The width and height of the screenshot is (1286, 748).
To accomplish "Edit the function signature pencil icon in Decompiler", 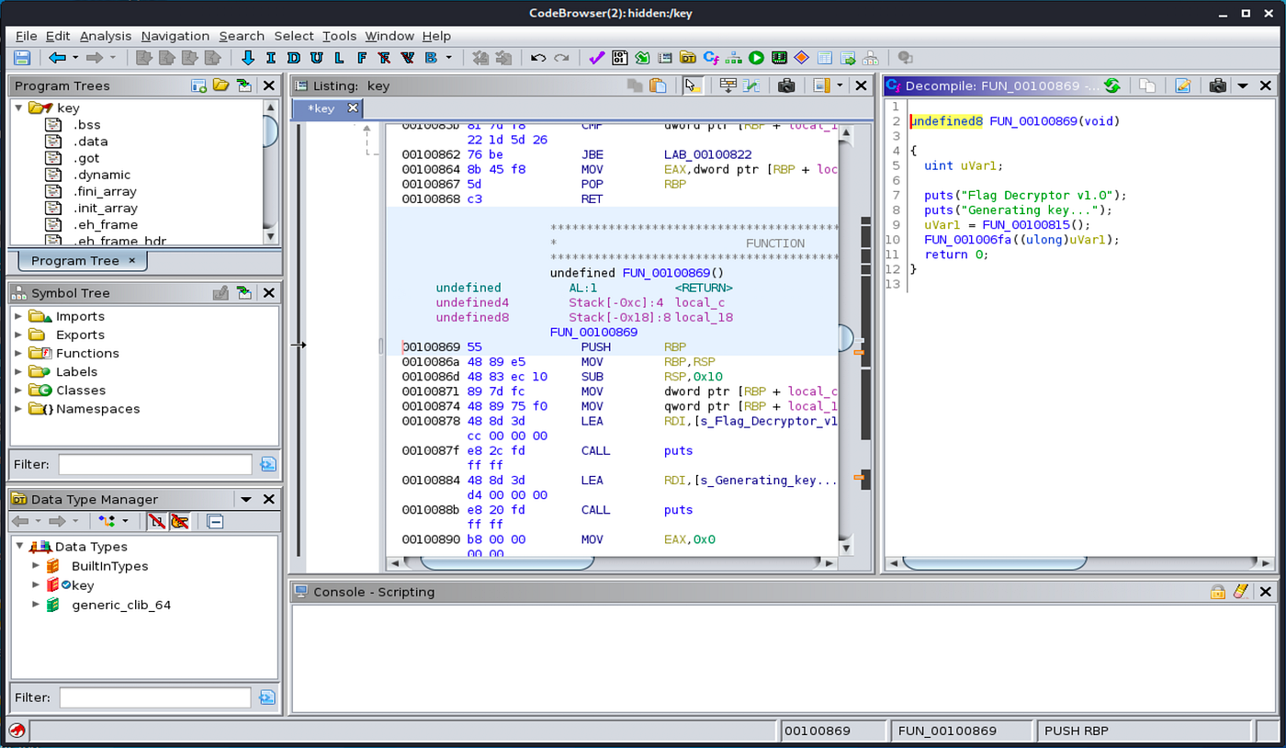I will click(1182, 85).
